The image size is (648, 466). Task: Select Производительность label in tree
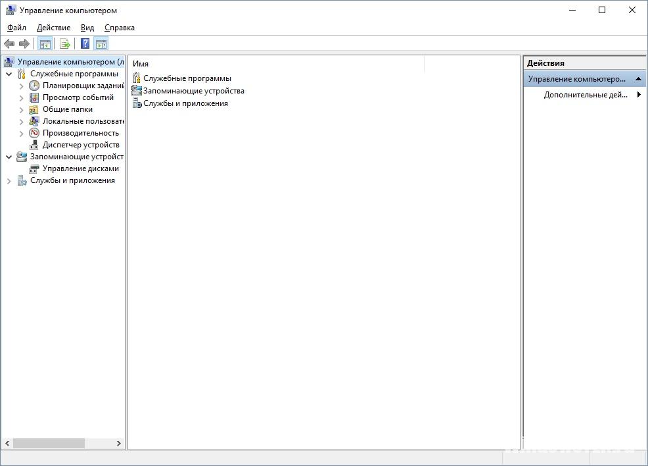click(x=81, y=133)
